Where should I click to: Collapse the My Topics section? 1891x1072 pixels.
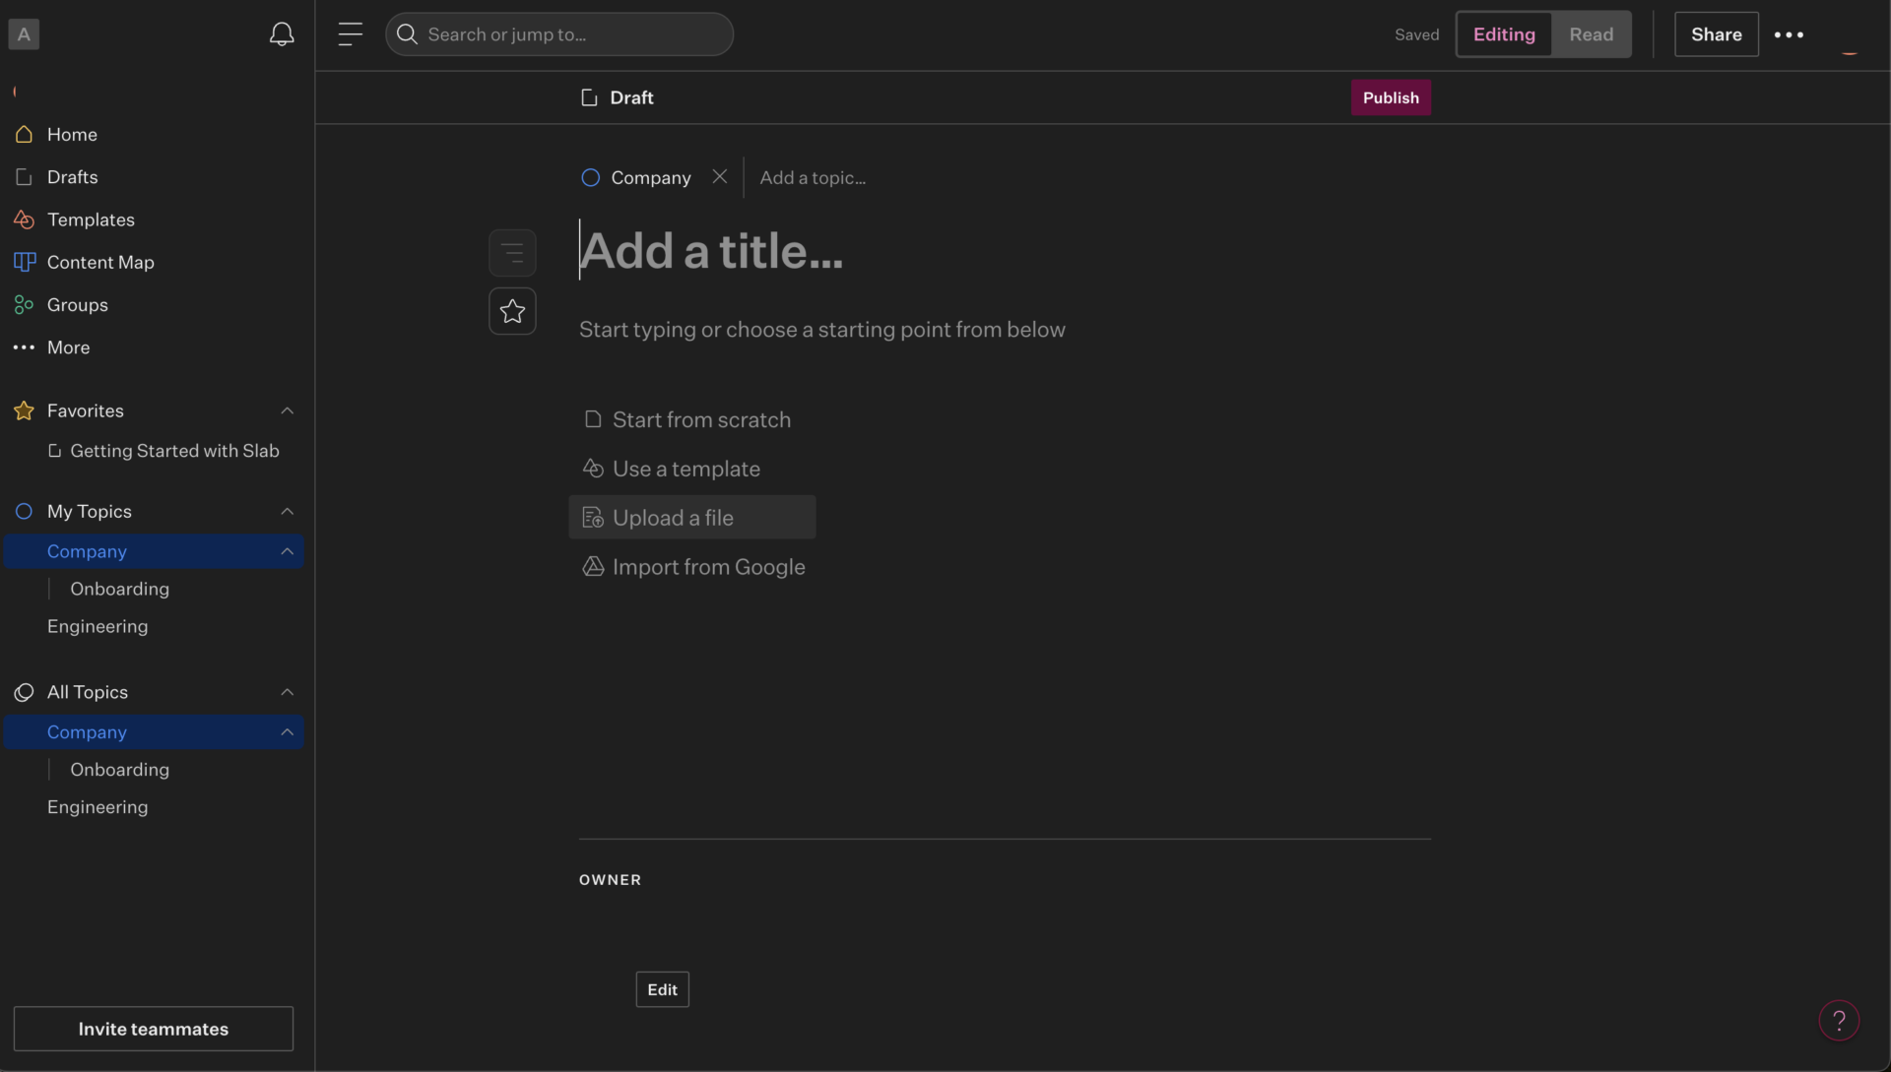[287, 511]
